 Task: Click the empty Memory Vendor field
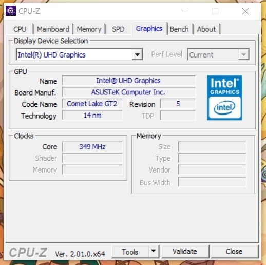click(x=212, y=170)
